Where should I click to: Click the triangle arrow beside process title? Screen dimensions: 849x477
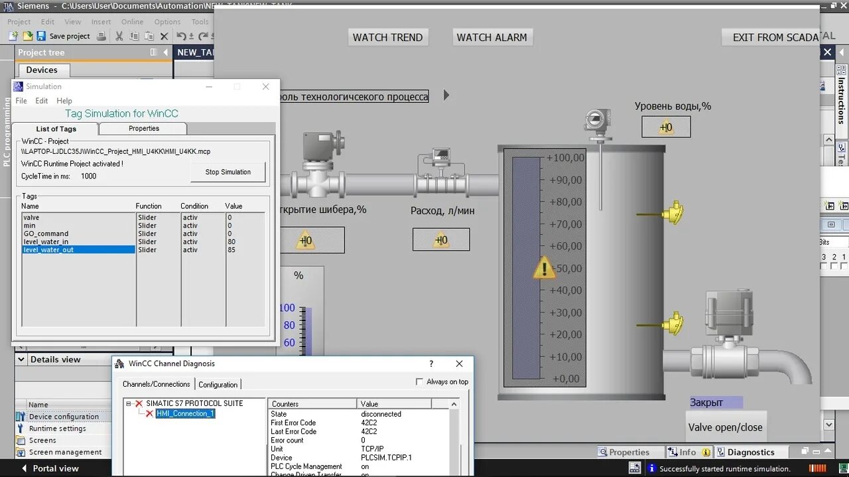[446, 95]
